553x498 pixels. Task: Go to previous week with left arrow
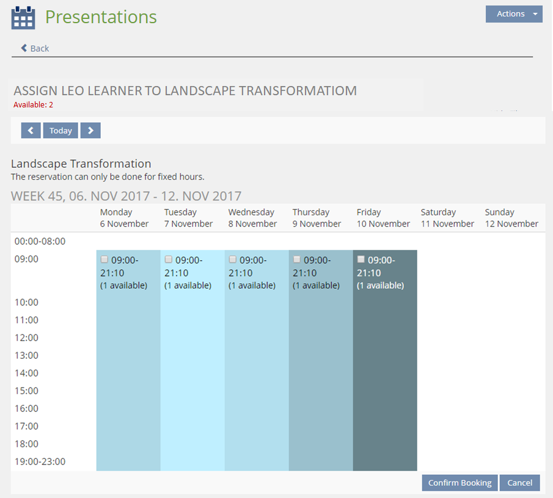[31, 131]
